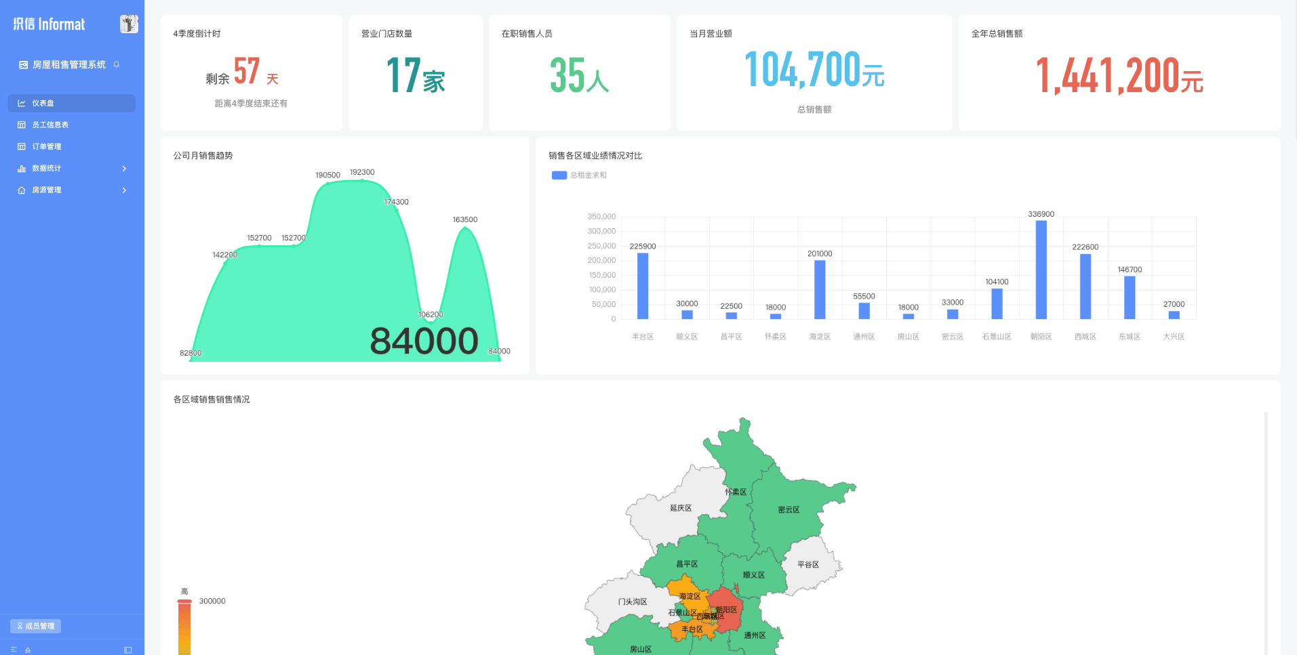Screen dimensions: 1297x655
Task: Expand the 数据统计 submenu chevron
Action: click(124, 169)
